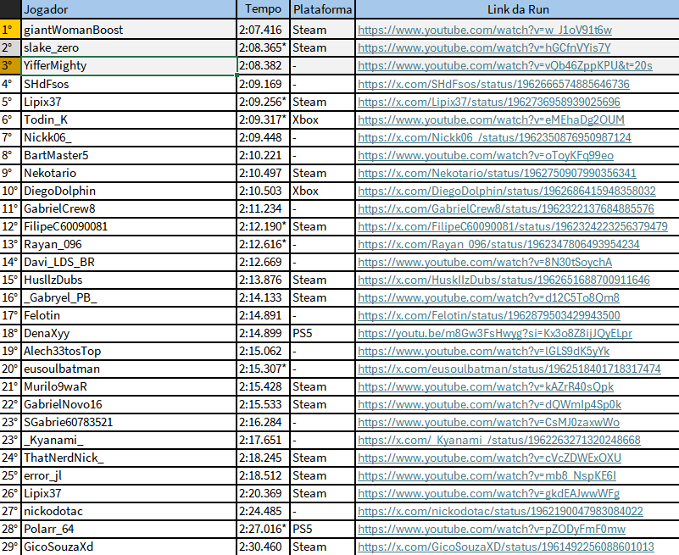679x555 pixels.
Task: Select the 3° rank cell
Action: click(x=10, y=65)
